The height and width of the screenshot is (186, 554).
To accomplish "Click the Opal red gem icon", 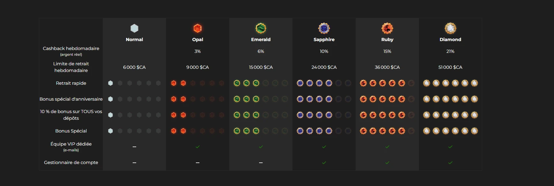I will coord(198,28).
